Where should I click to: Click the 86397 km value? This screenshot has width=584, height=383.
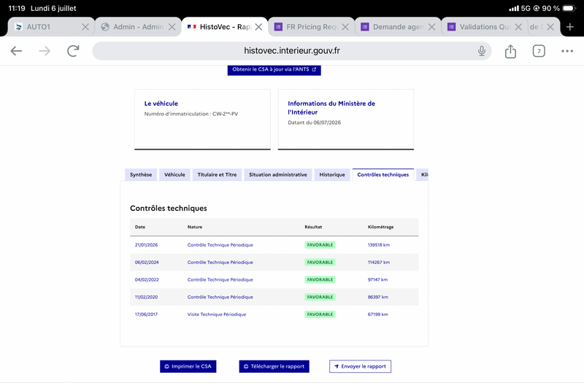tap(378, 297)
